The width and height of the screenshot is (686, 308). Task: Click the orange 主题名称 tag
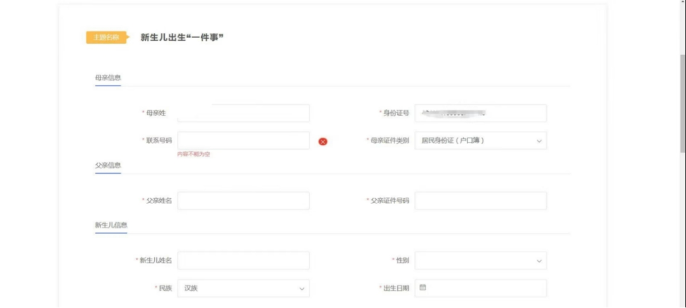pyautogui.click(x=106, y=37)
